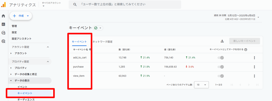Image resolution: width=272 pixels, height=101 pixels.
Task: Click the search magnifier icon
Action: pos(75,5)
